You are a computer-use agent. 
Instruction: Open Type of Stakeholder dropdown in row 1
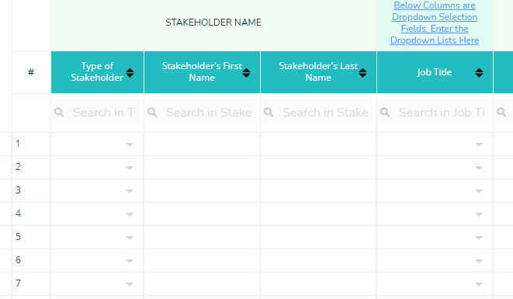coord(130,144)
